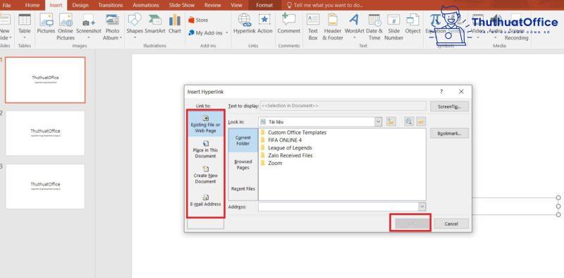Show Current Folder file list

(x=243, y=140)
